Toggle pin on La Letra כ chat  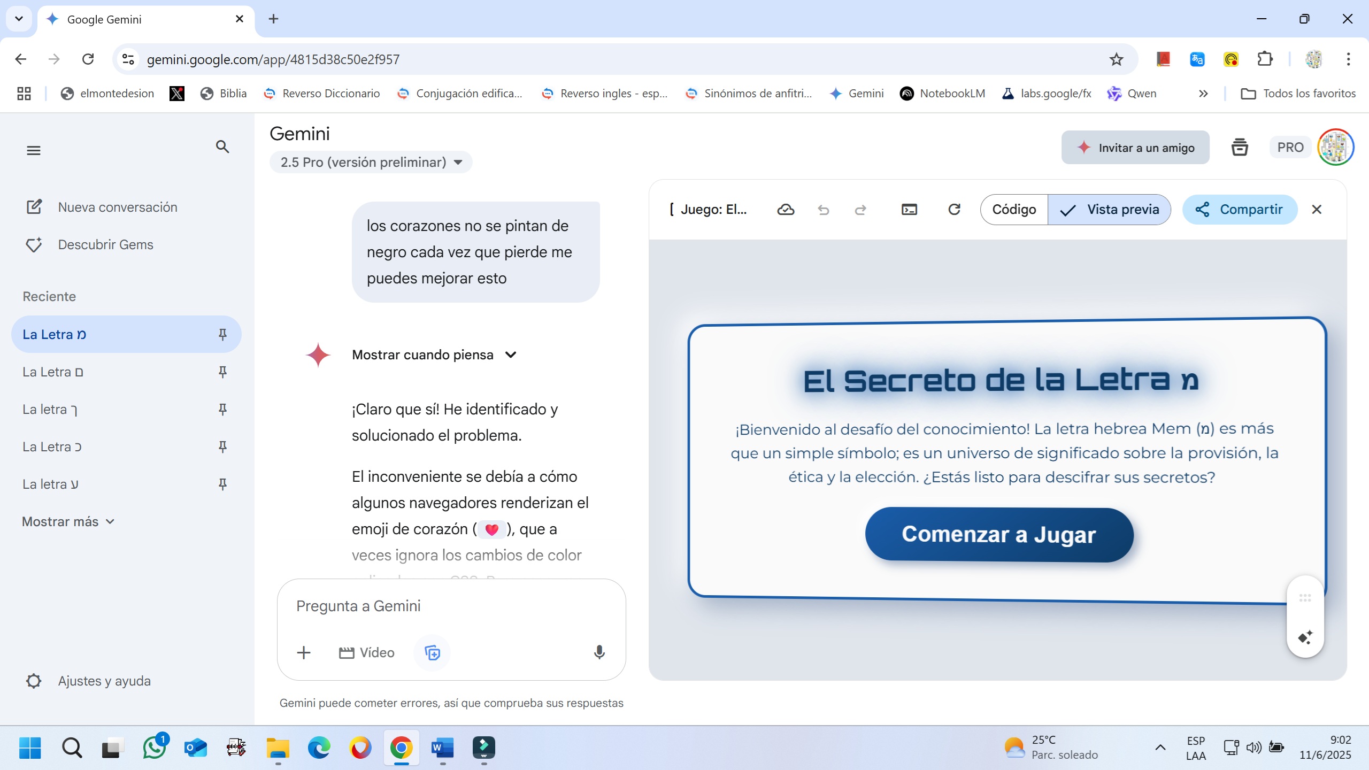(222, 447)
